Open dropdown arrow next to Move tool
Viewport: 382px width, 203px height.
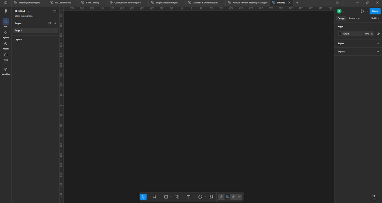pos(148,197)
